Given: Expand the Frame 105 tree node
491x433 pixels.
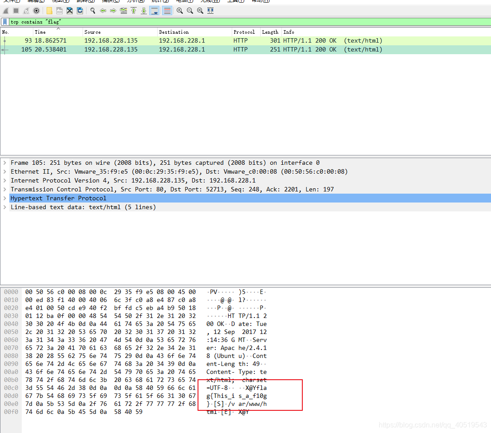Looking at the screenshot, I should [5, 163].
